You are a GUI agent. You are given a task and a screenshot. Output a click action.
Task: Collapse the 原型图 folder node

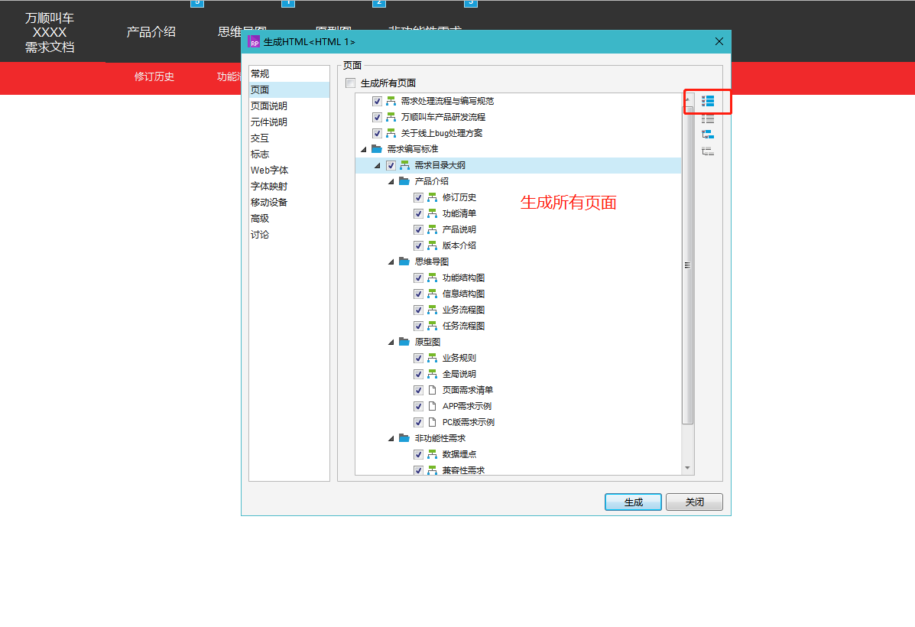coord(391,342)
